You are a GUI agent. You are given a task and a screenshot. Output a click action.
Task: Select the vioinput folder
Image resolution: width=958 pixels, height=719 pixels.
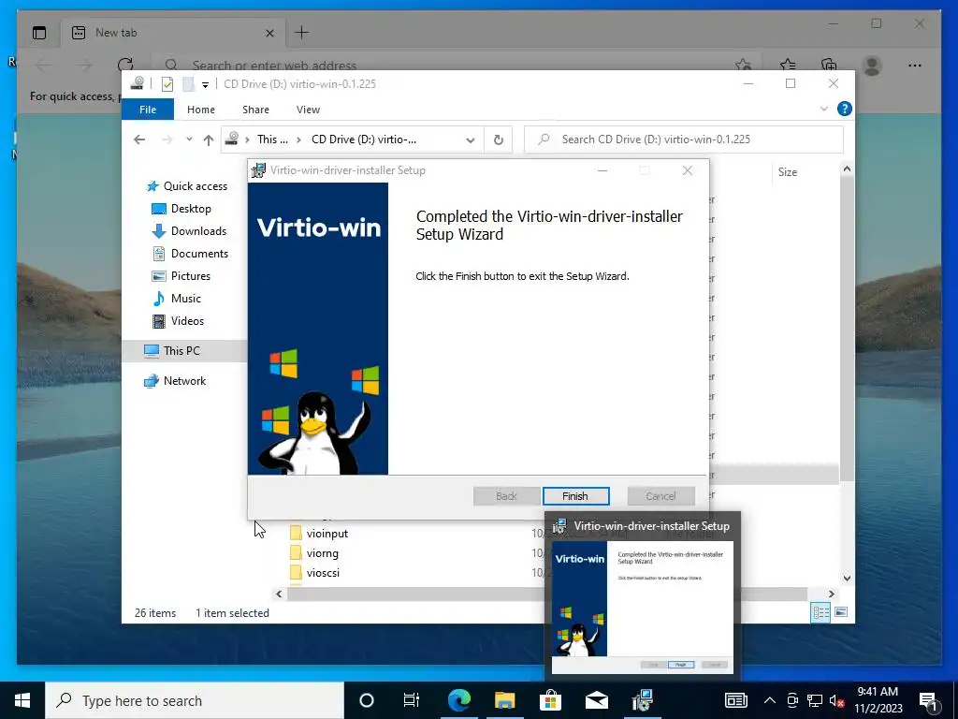coord(318,534)
